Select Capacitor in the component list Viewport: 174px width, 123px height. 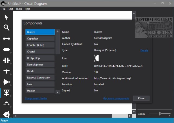click(40, 39)
